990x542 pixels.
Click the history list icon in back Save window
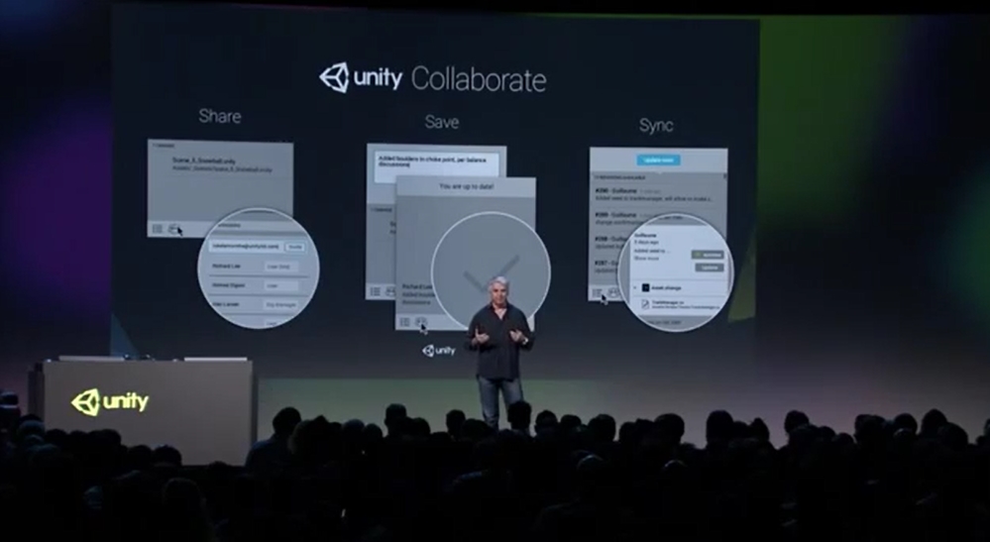pos(375,291)
